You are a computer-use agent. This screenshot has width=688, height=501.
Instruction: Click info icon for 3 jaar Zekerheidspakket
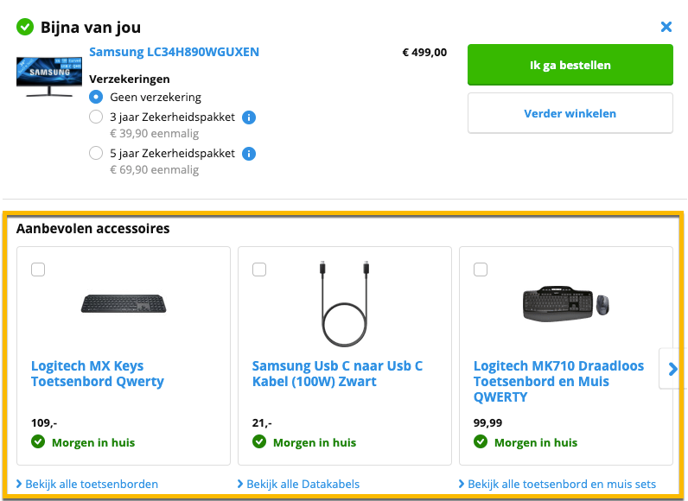pyautogui.click(x=249, y=117)
